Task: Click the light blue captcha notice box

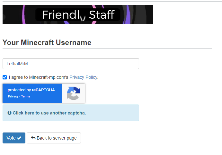Action: [71, 113]
